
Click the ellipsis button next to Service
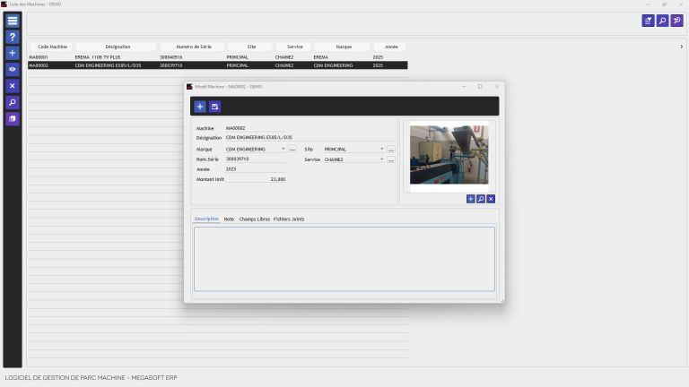click(390, 159)
